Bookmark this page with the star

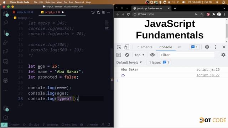(202, 14)
